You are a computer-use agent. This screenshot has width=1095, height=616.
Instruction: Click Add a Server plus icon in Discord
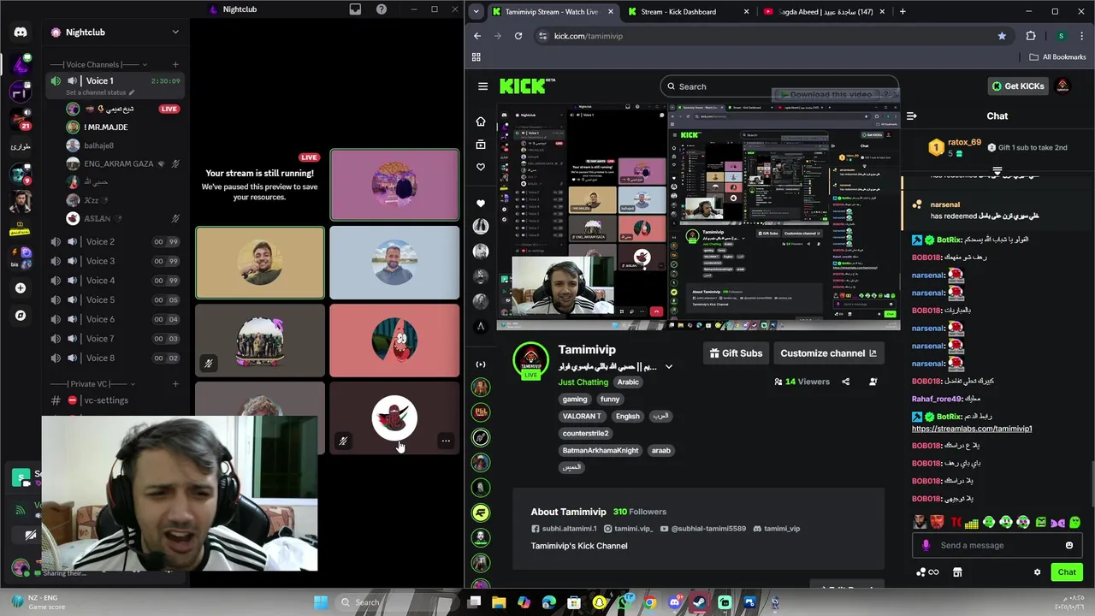[x=21, y=288]
